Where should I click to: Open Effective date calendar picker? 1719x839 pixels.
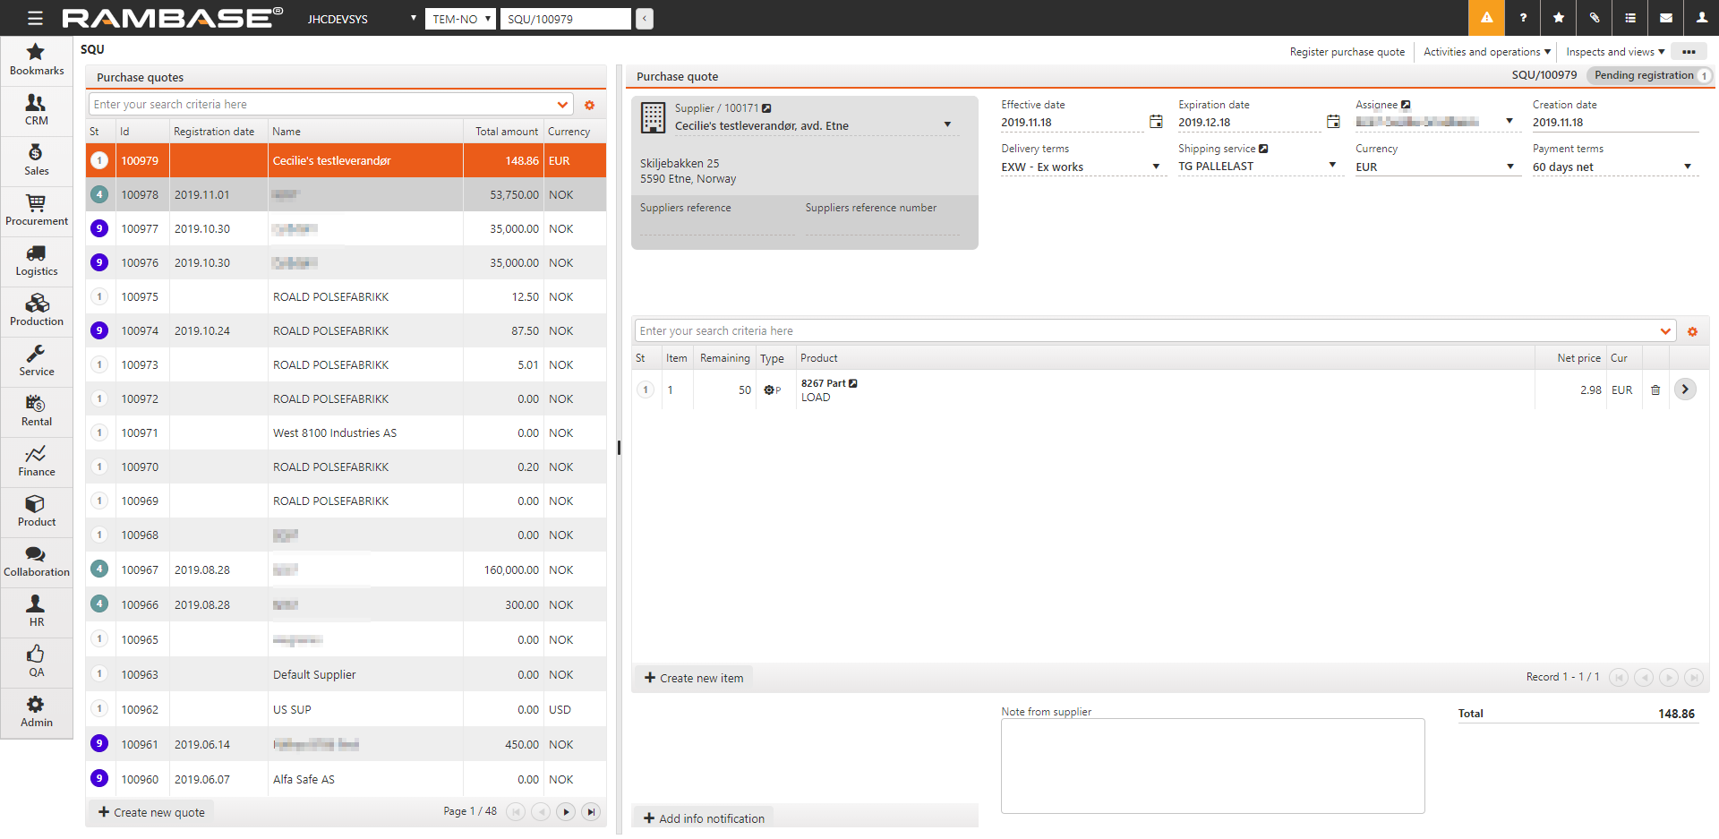[x=1156, y=122]
